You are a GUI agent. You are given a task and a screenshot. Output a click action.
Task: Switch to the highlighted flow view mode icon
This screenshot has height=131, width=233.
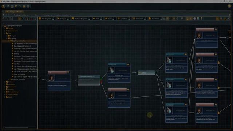tap(217, 19)
